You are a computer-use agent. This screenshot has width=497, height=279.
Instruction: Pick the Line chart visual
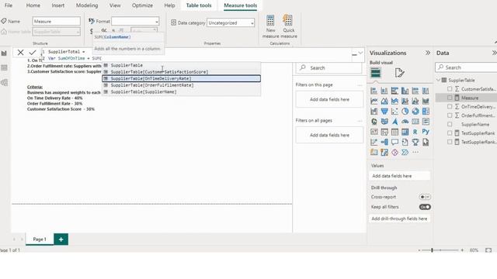[374, 102]
